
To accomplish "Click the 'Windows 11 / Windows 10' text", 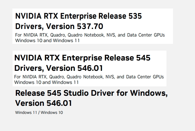I will click(39, 113).
